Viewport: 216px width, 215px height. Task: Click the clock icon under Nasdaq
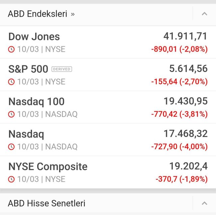click(x=11, y=147)
